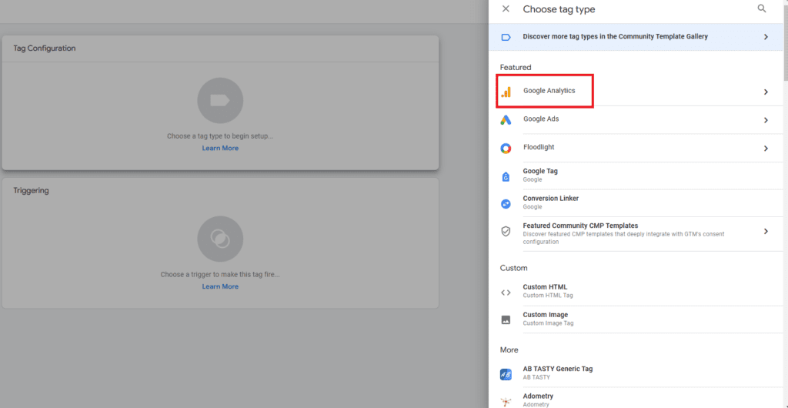The image size is (788, 408).
Task: Click 'Choose a tag type to begin setup' text
Action: click(220, 136)
